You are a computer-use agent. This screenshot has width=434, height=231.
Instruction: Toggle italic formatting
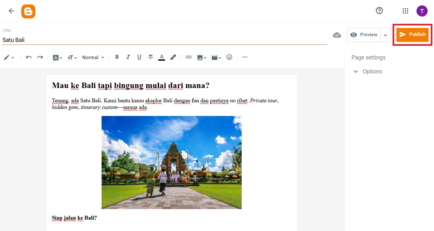pyautogui.click(x=128, y=57)
